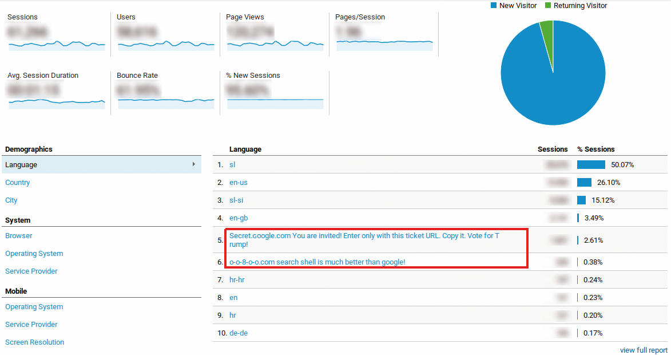Click the % Sessions column header

(x=595, y=149)
